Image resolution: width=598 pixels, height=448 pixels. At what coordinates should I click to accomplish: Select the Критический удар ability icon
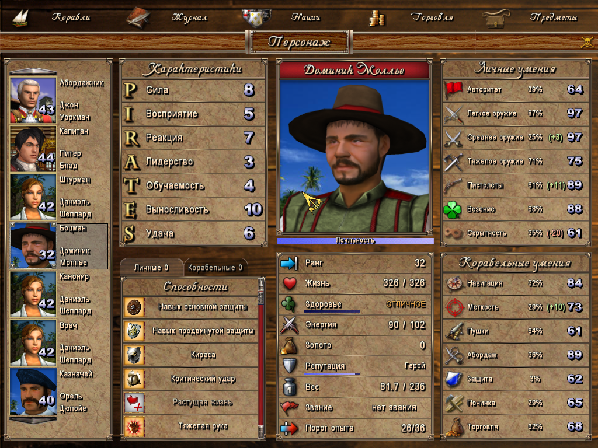click(x=134, y=379)
